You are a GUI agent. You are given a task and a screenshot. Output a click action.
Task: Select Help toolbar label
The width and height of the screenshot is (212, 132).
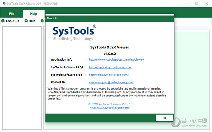(x=32, y=21)
